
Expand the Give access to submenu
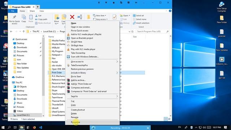(x=92, y=62)
